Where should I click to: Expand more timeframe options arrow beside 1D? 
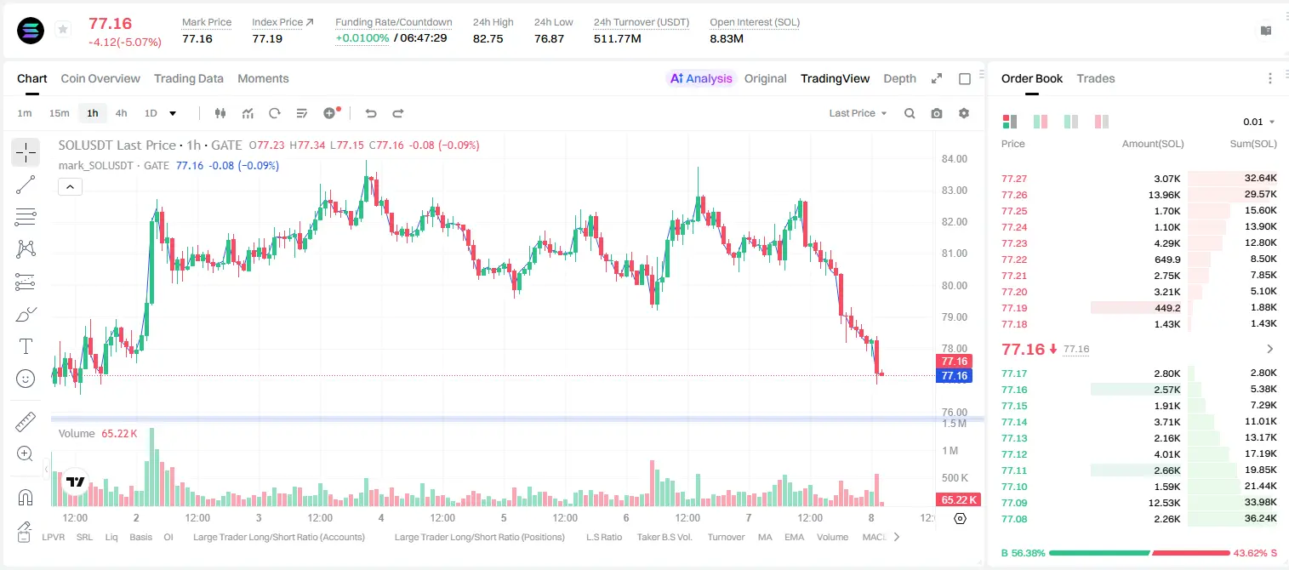point(173,113)
